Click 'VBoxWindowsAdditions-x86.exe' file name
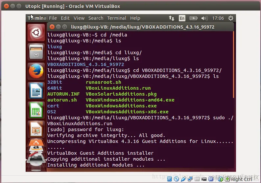The width and height of the screenshot is (261, 183). point(127,112)
